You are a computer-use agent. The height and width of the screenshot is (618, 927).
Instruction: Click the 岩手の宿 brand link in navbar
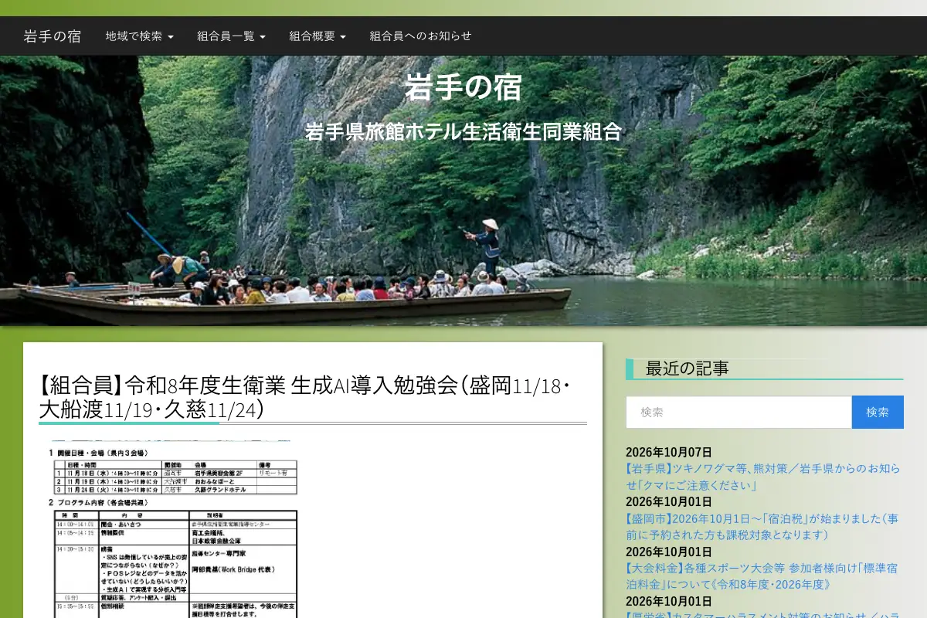[53, 36]
